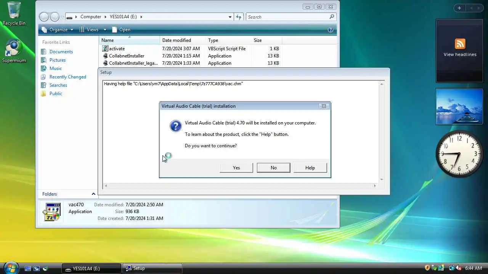Open the Help button in installer dialog
This screenshot has height=274, width=488.
(310, 168)
